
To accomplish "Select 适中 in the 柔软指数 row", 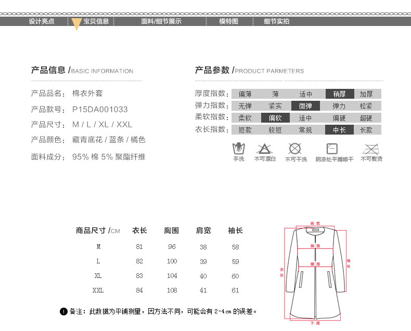I will pyautogui.click(x=305, y=118).
